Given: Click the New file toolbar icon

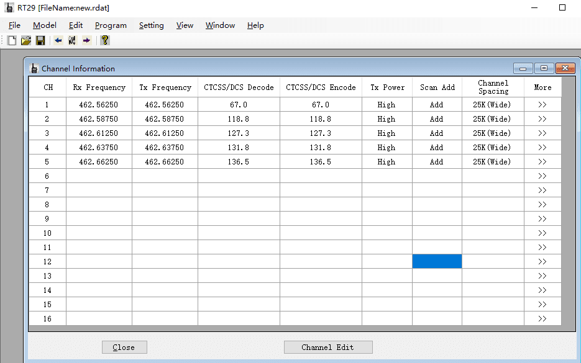Looking at the screenshot, I should (12, 40).
